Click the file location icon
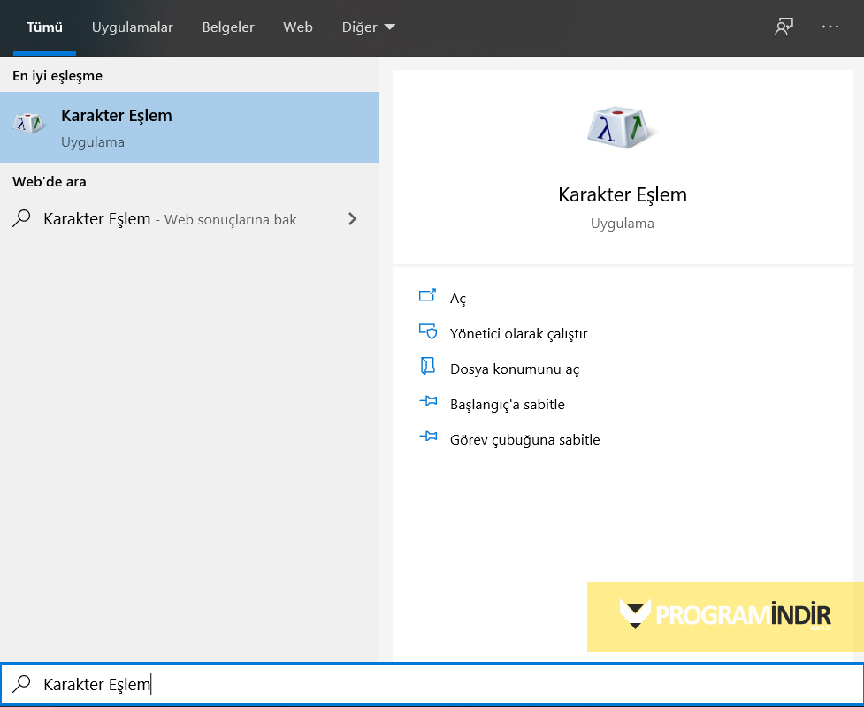The height and width of the screenshot is (707, 864). (428, 366)
